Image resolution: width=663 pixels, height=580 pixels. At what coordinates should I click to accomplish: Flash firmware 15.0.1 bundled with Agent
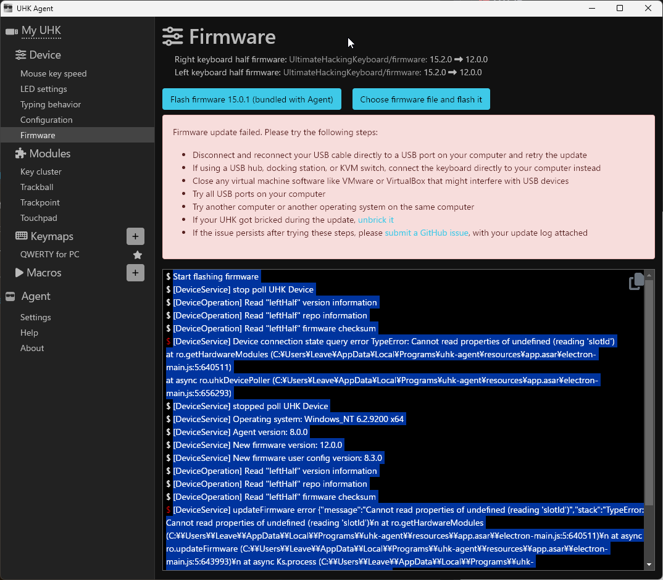point(251,99)
